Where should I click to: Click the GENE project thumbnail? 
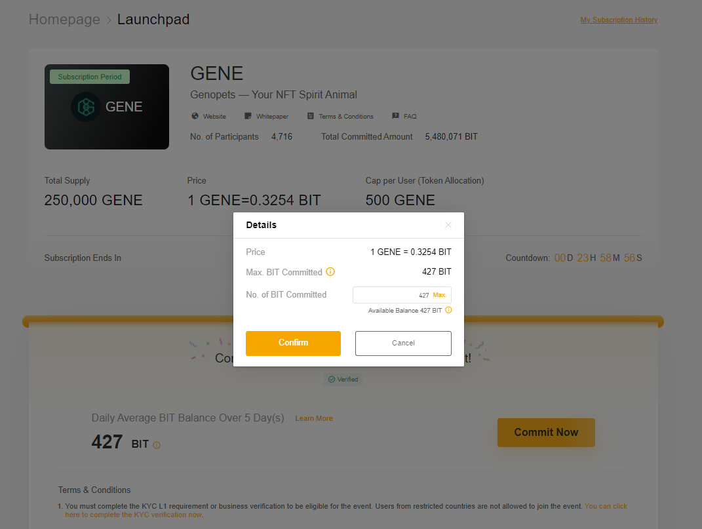107,107
